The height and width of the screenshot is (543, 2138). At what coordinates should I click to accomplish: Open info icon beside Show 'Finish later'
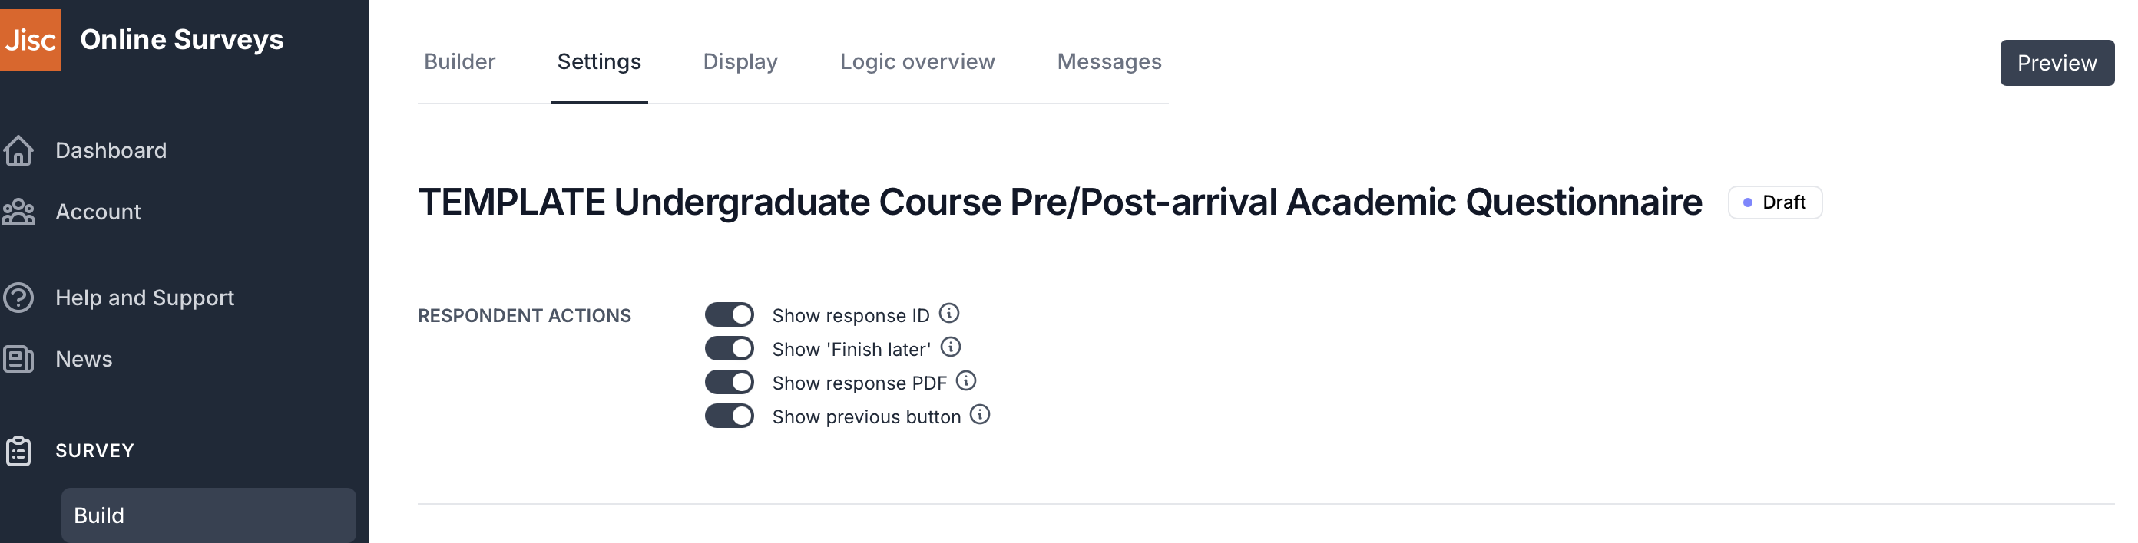(950, 347)
